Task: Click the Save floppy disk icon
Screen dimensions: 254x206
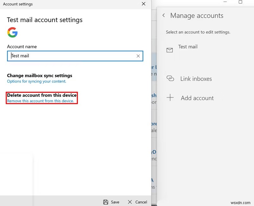Action: tap(105, 202)
